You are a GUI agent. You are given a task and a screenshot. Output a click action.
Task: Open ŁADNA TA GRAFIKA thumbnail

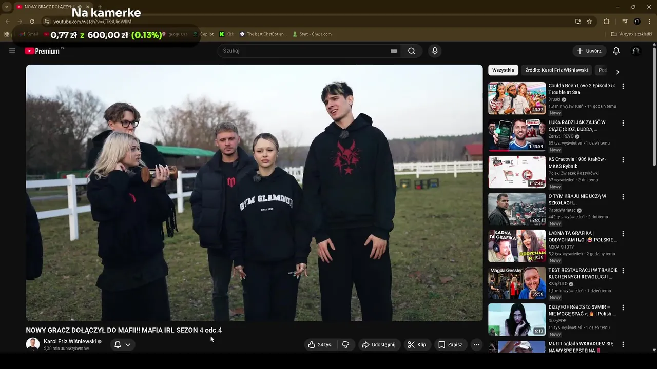point(517,245)
